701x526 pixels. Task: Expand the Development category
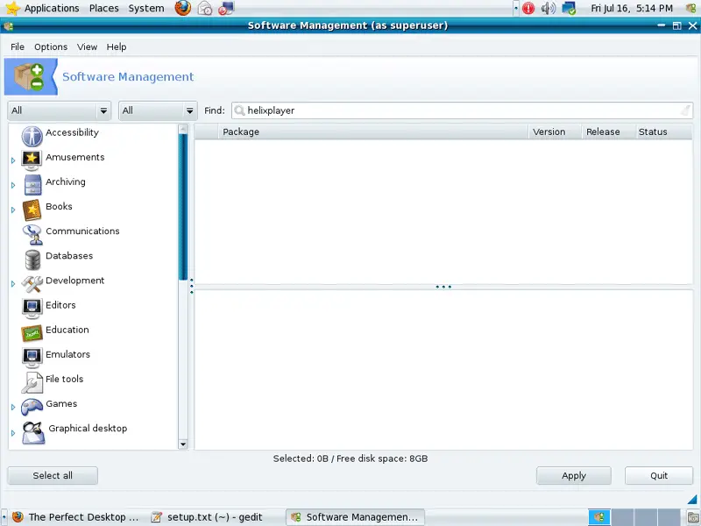[x=13, y=283]
